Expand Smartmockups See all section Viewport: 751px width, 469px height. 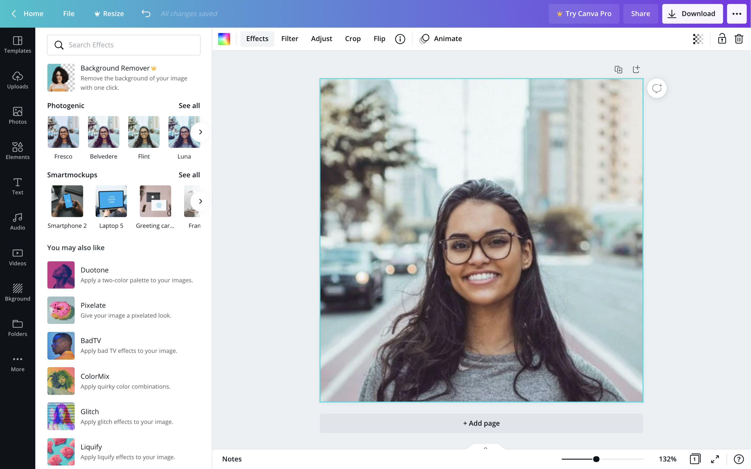[189, 174]
